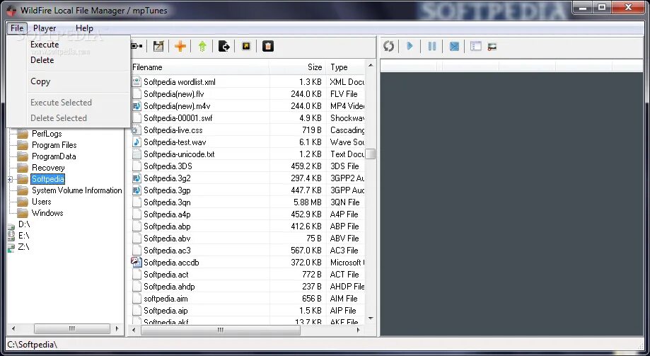
Task: Click the edit/rename notepad toolbar icon
Action: click(x=158, y=46)
